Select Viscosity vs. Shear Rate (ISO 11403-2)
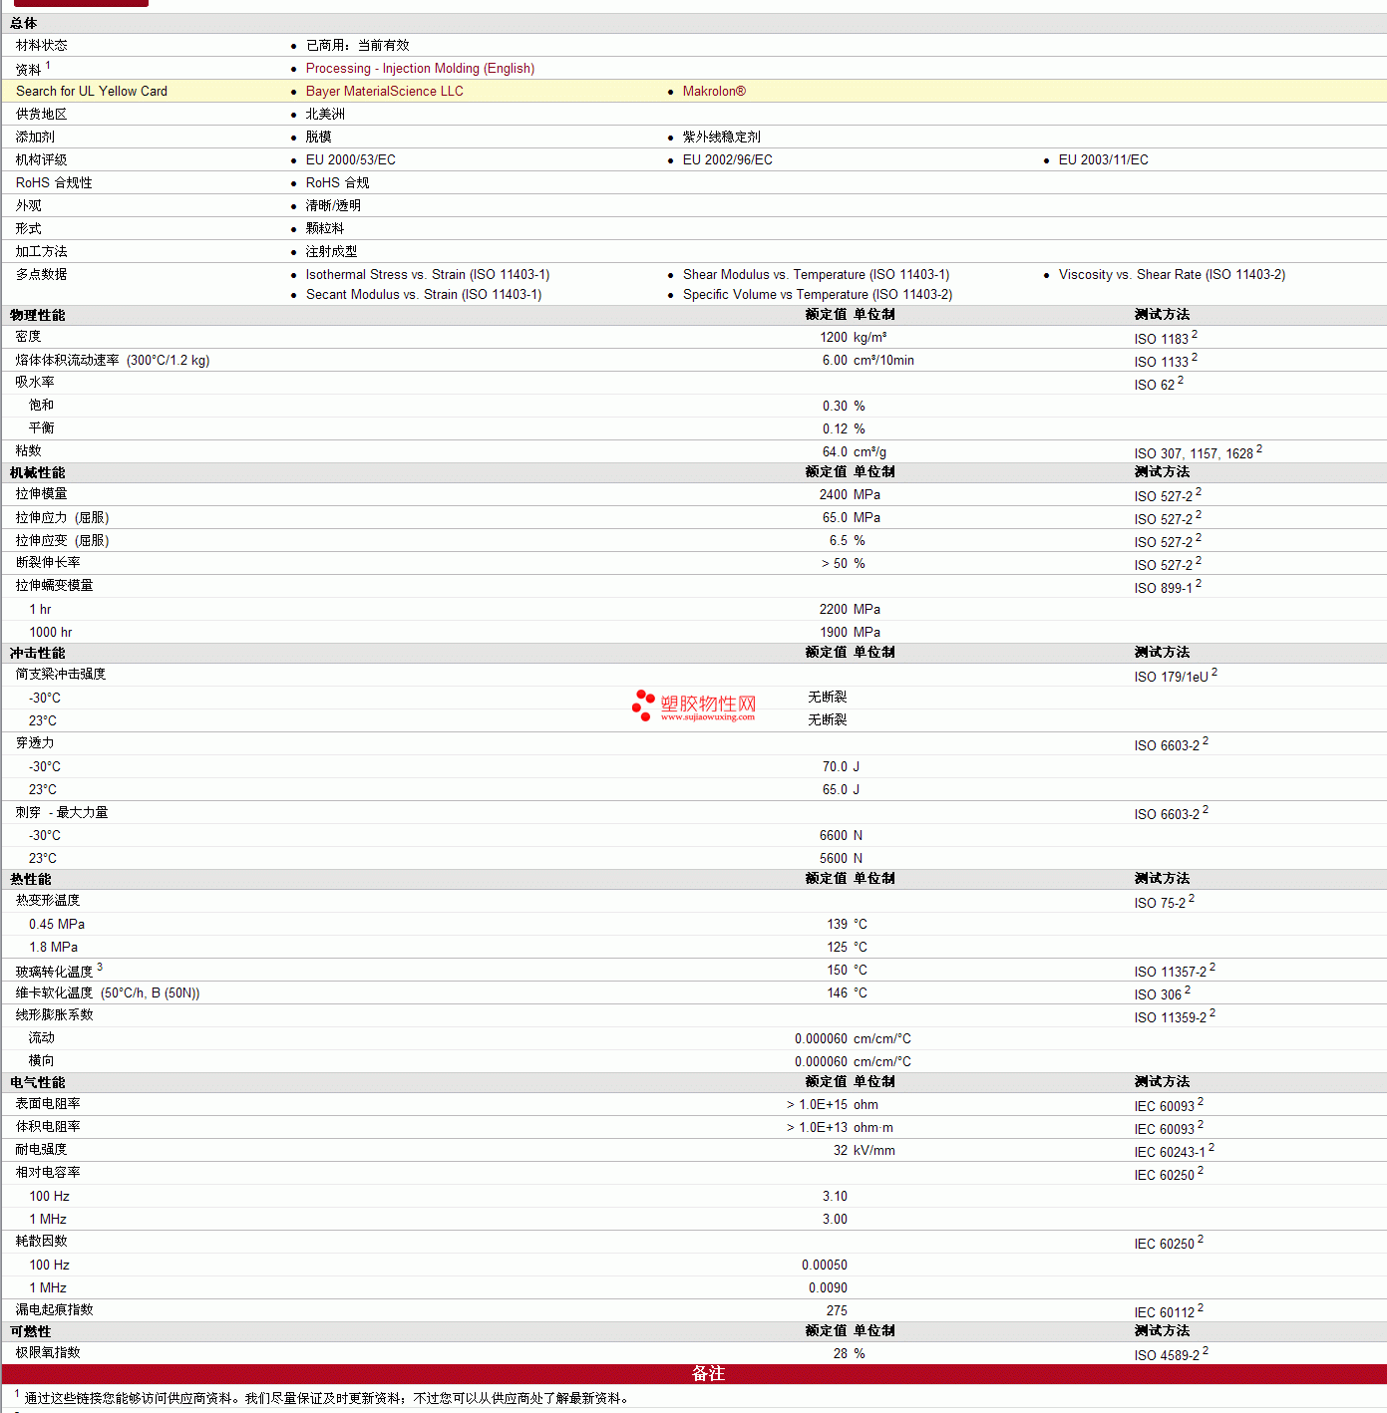Screen dimensions: 1387x1413 pyautogui.click(x=1172, y=274)
